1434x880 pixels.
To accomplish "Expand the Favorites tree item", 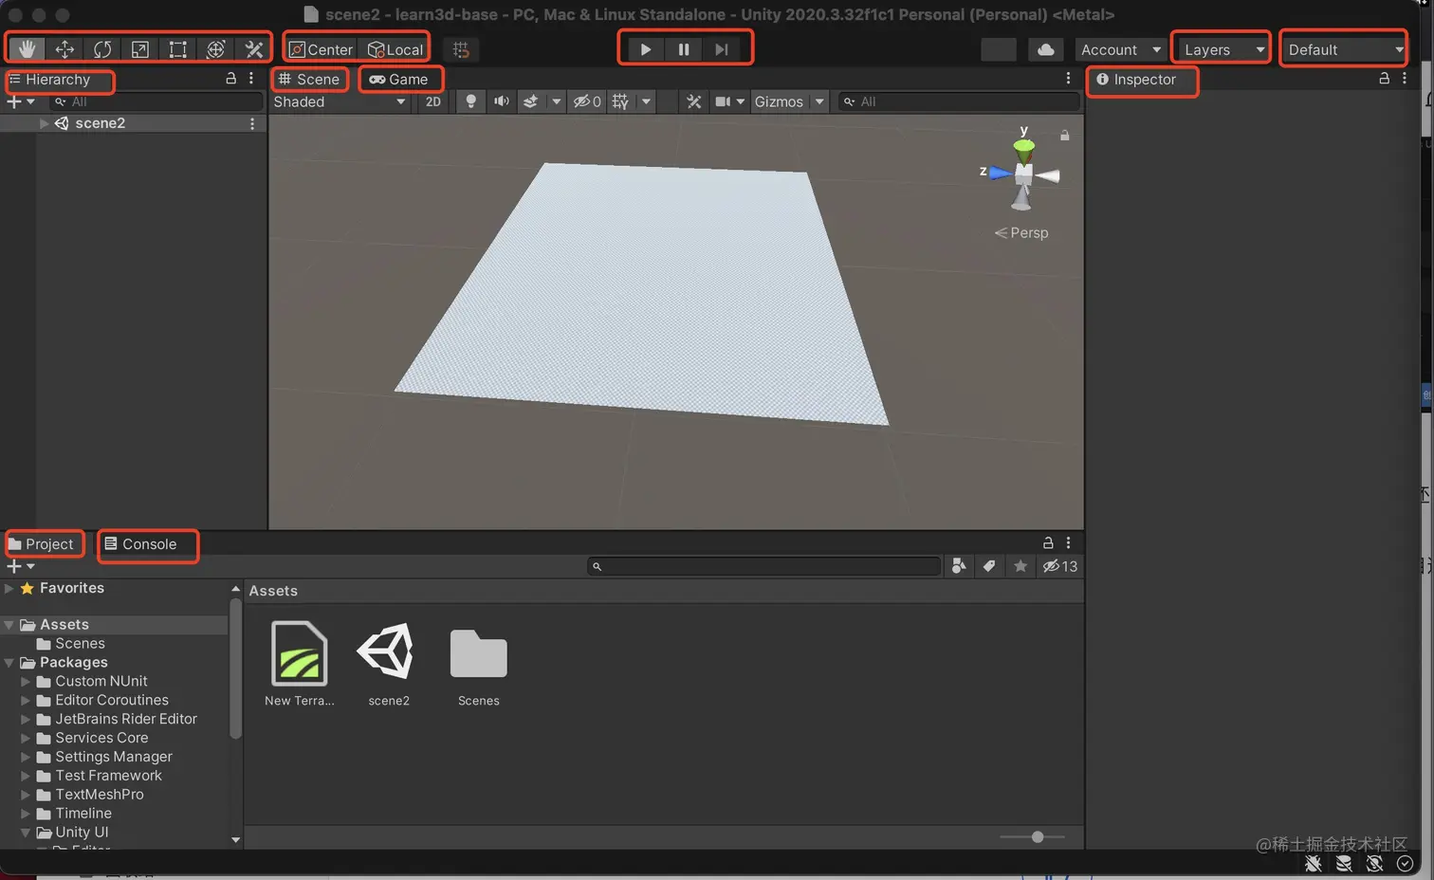I will [9, 588].
